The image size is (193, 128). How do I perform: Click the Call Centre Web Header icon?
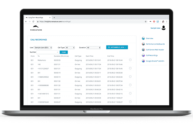click(143, 50)
